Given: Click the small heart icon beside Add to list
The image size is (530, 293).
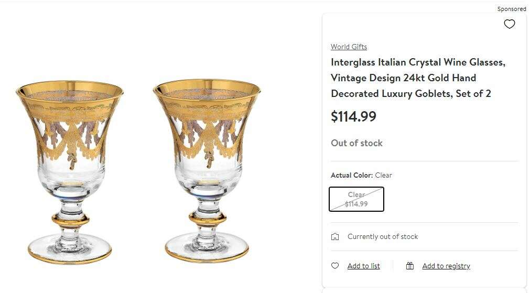Looking at the screenshot, I should (x=335, y=266).
